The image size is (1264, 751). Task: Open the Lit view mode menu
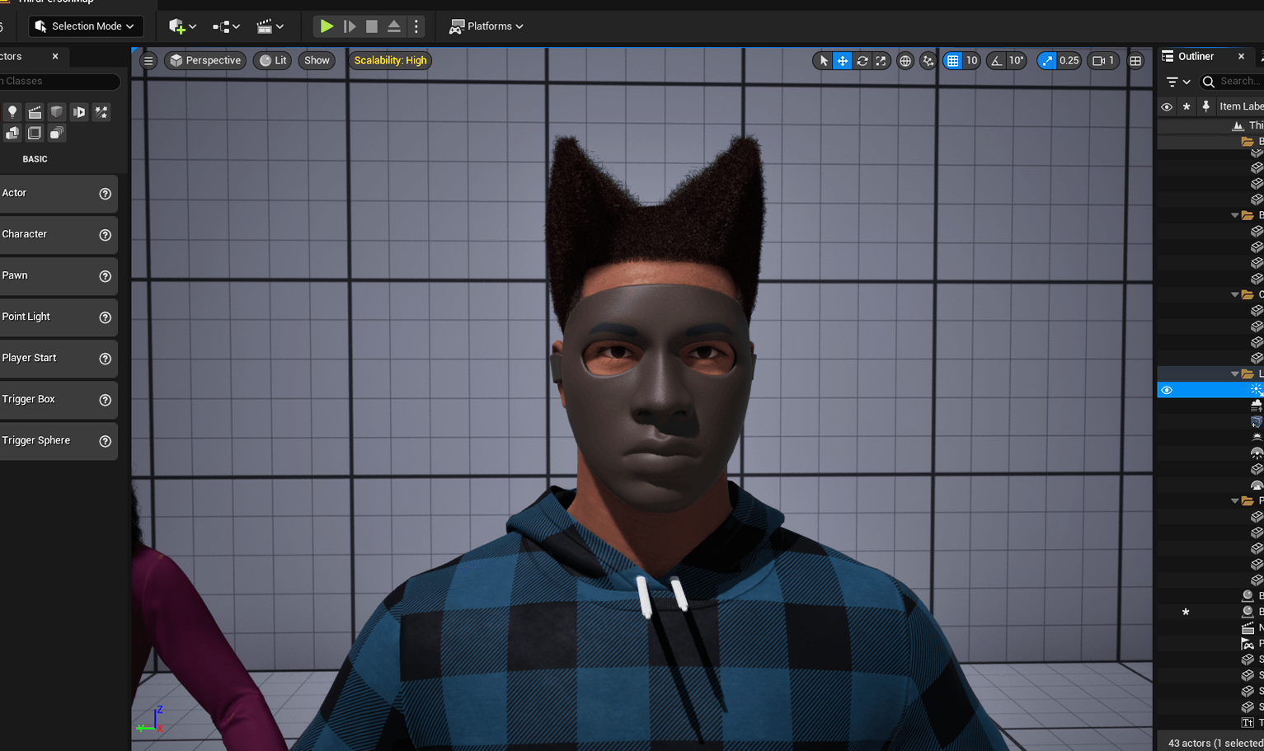pos(273,60)
